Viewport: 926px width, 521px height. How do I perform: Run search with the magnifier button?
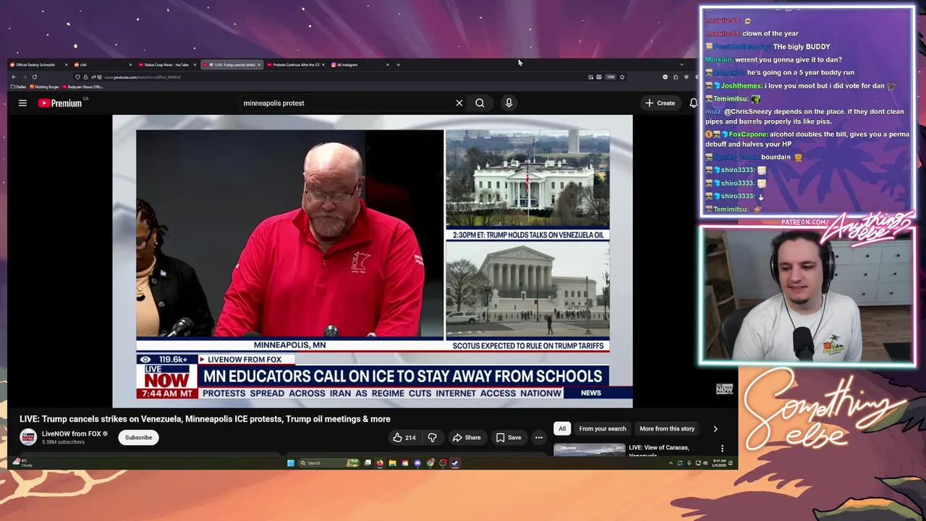coord(480,103)
